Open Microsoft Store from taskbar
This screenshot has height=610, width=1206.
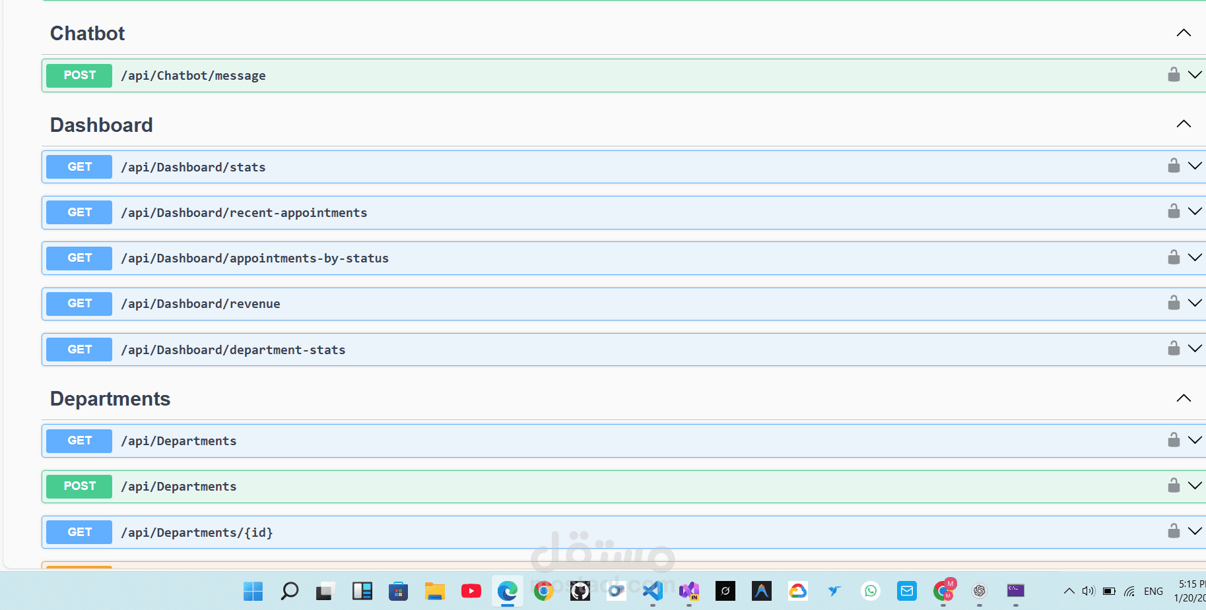(398, 591)
